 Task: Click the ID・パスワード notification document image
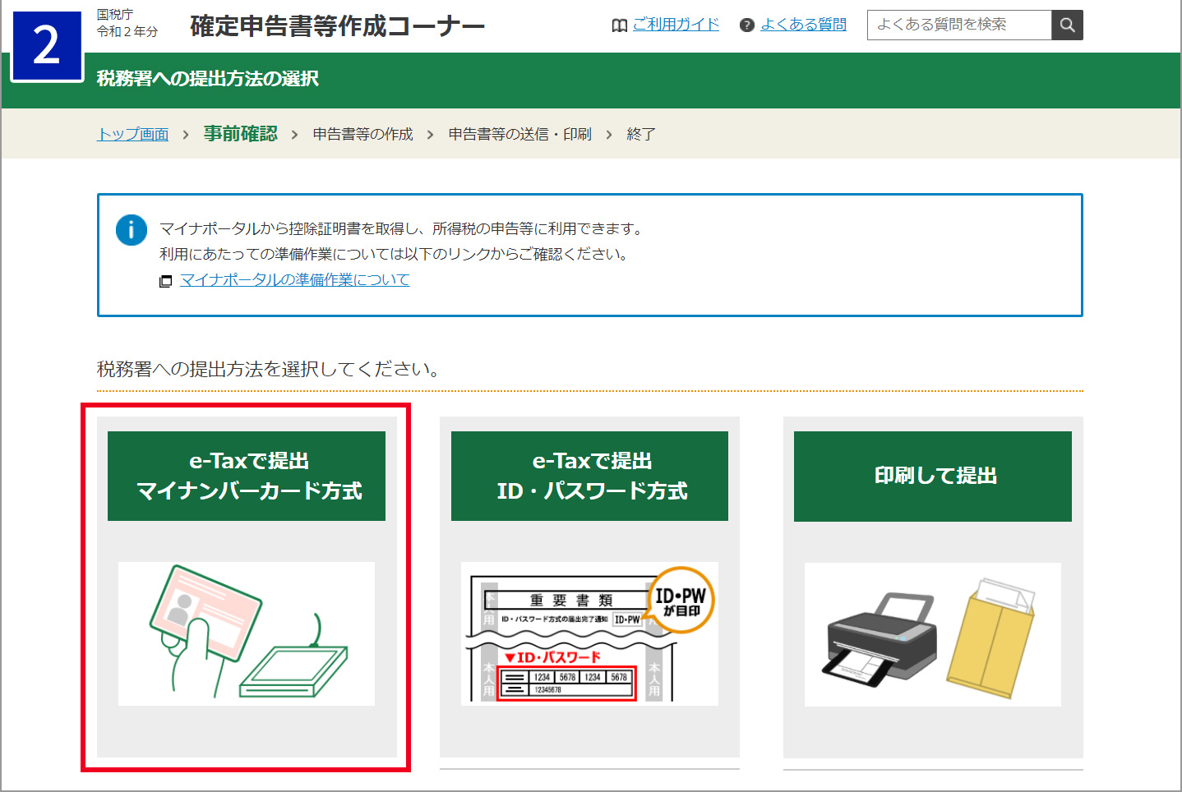coord(589,633)
